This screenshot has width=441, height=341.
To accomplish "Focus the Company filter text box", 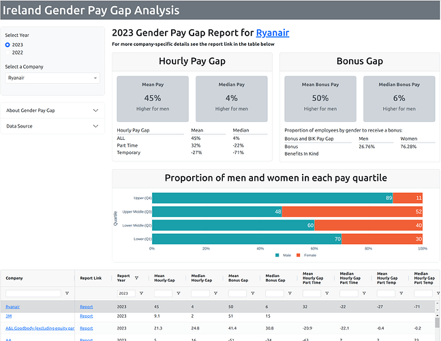I will 33,293.
